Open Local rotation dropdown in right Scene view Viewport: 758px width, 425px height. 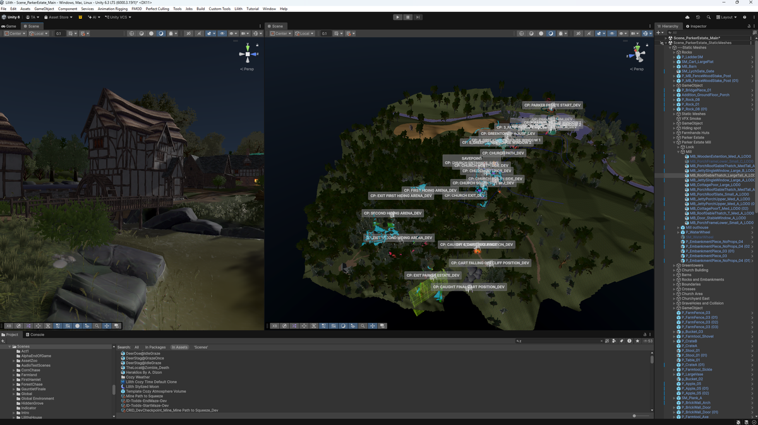coord(304,33)
